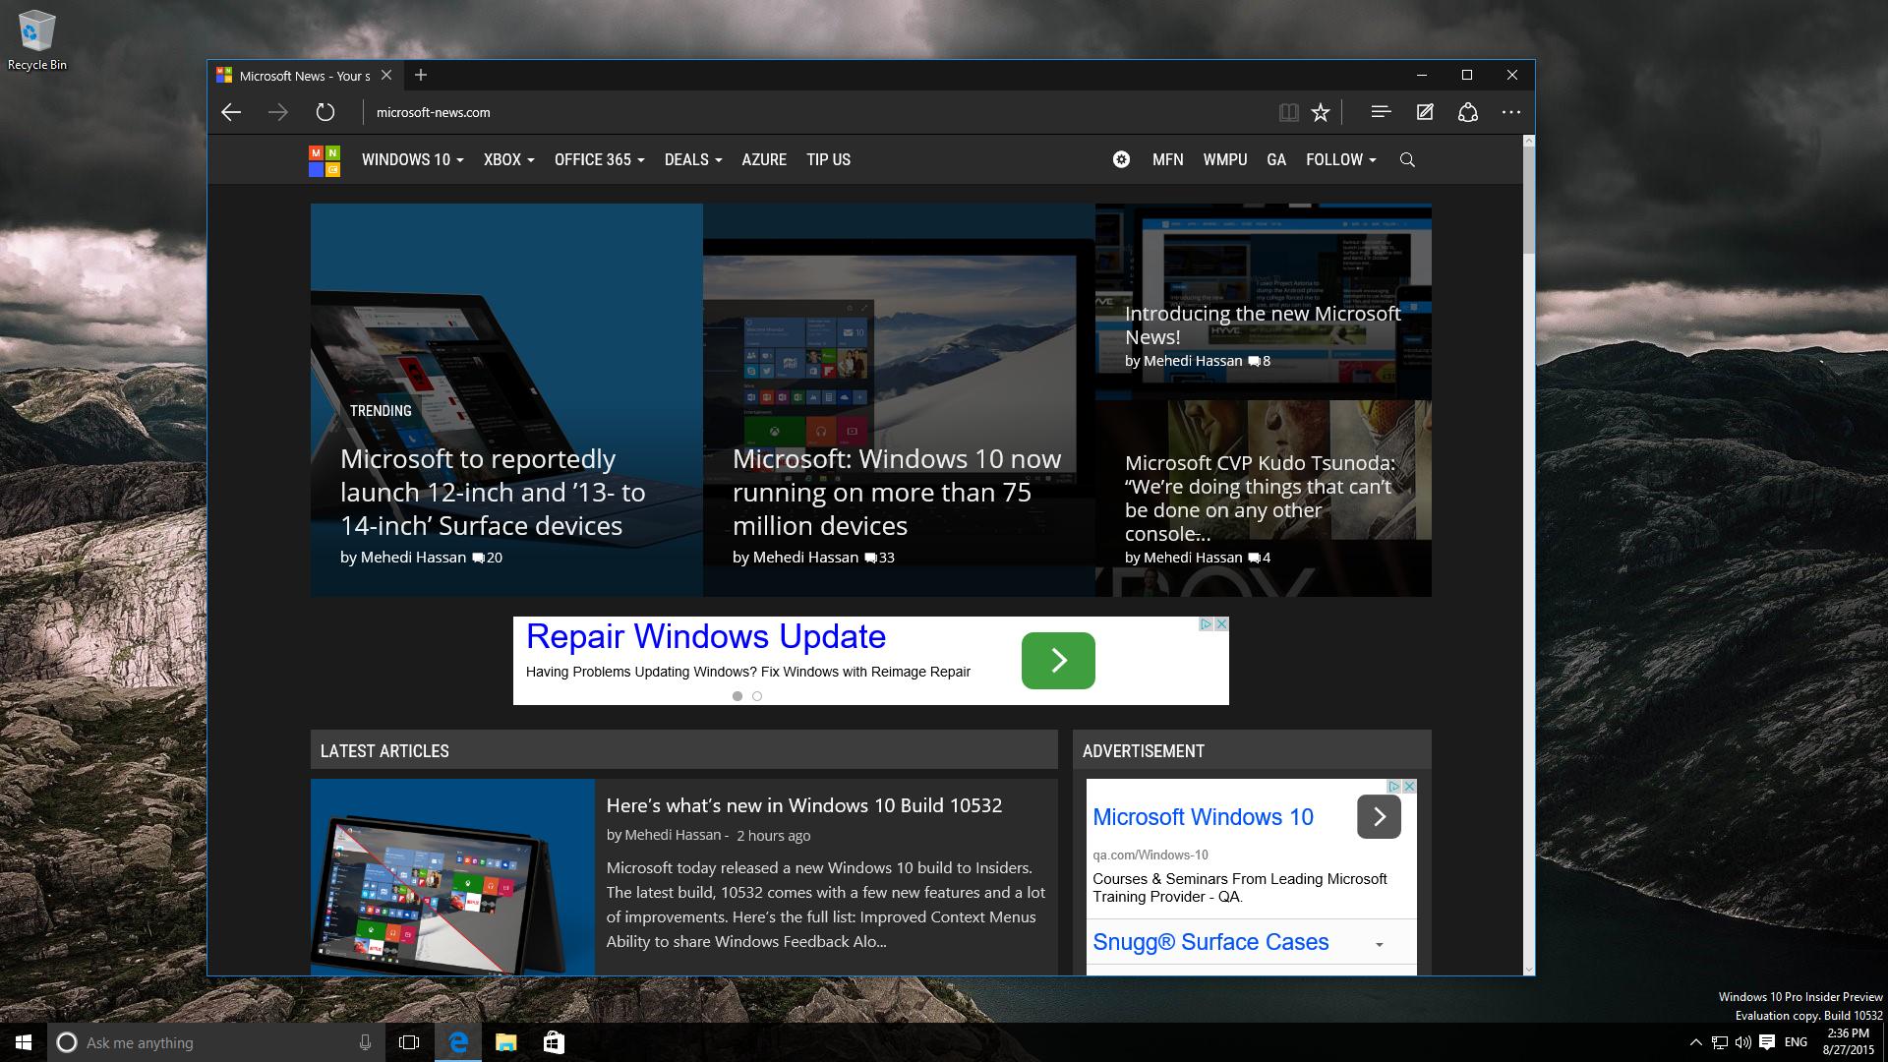This screenshot has height=1062, width=1888.
Task: Expand the Snugg Surface Cases ad arrow
Action: (1379, 944)
